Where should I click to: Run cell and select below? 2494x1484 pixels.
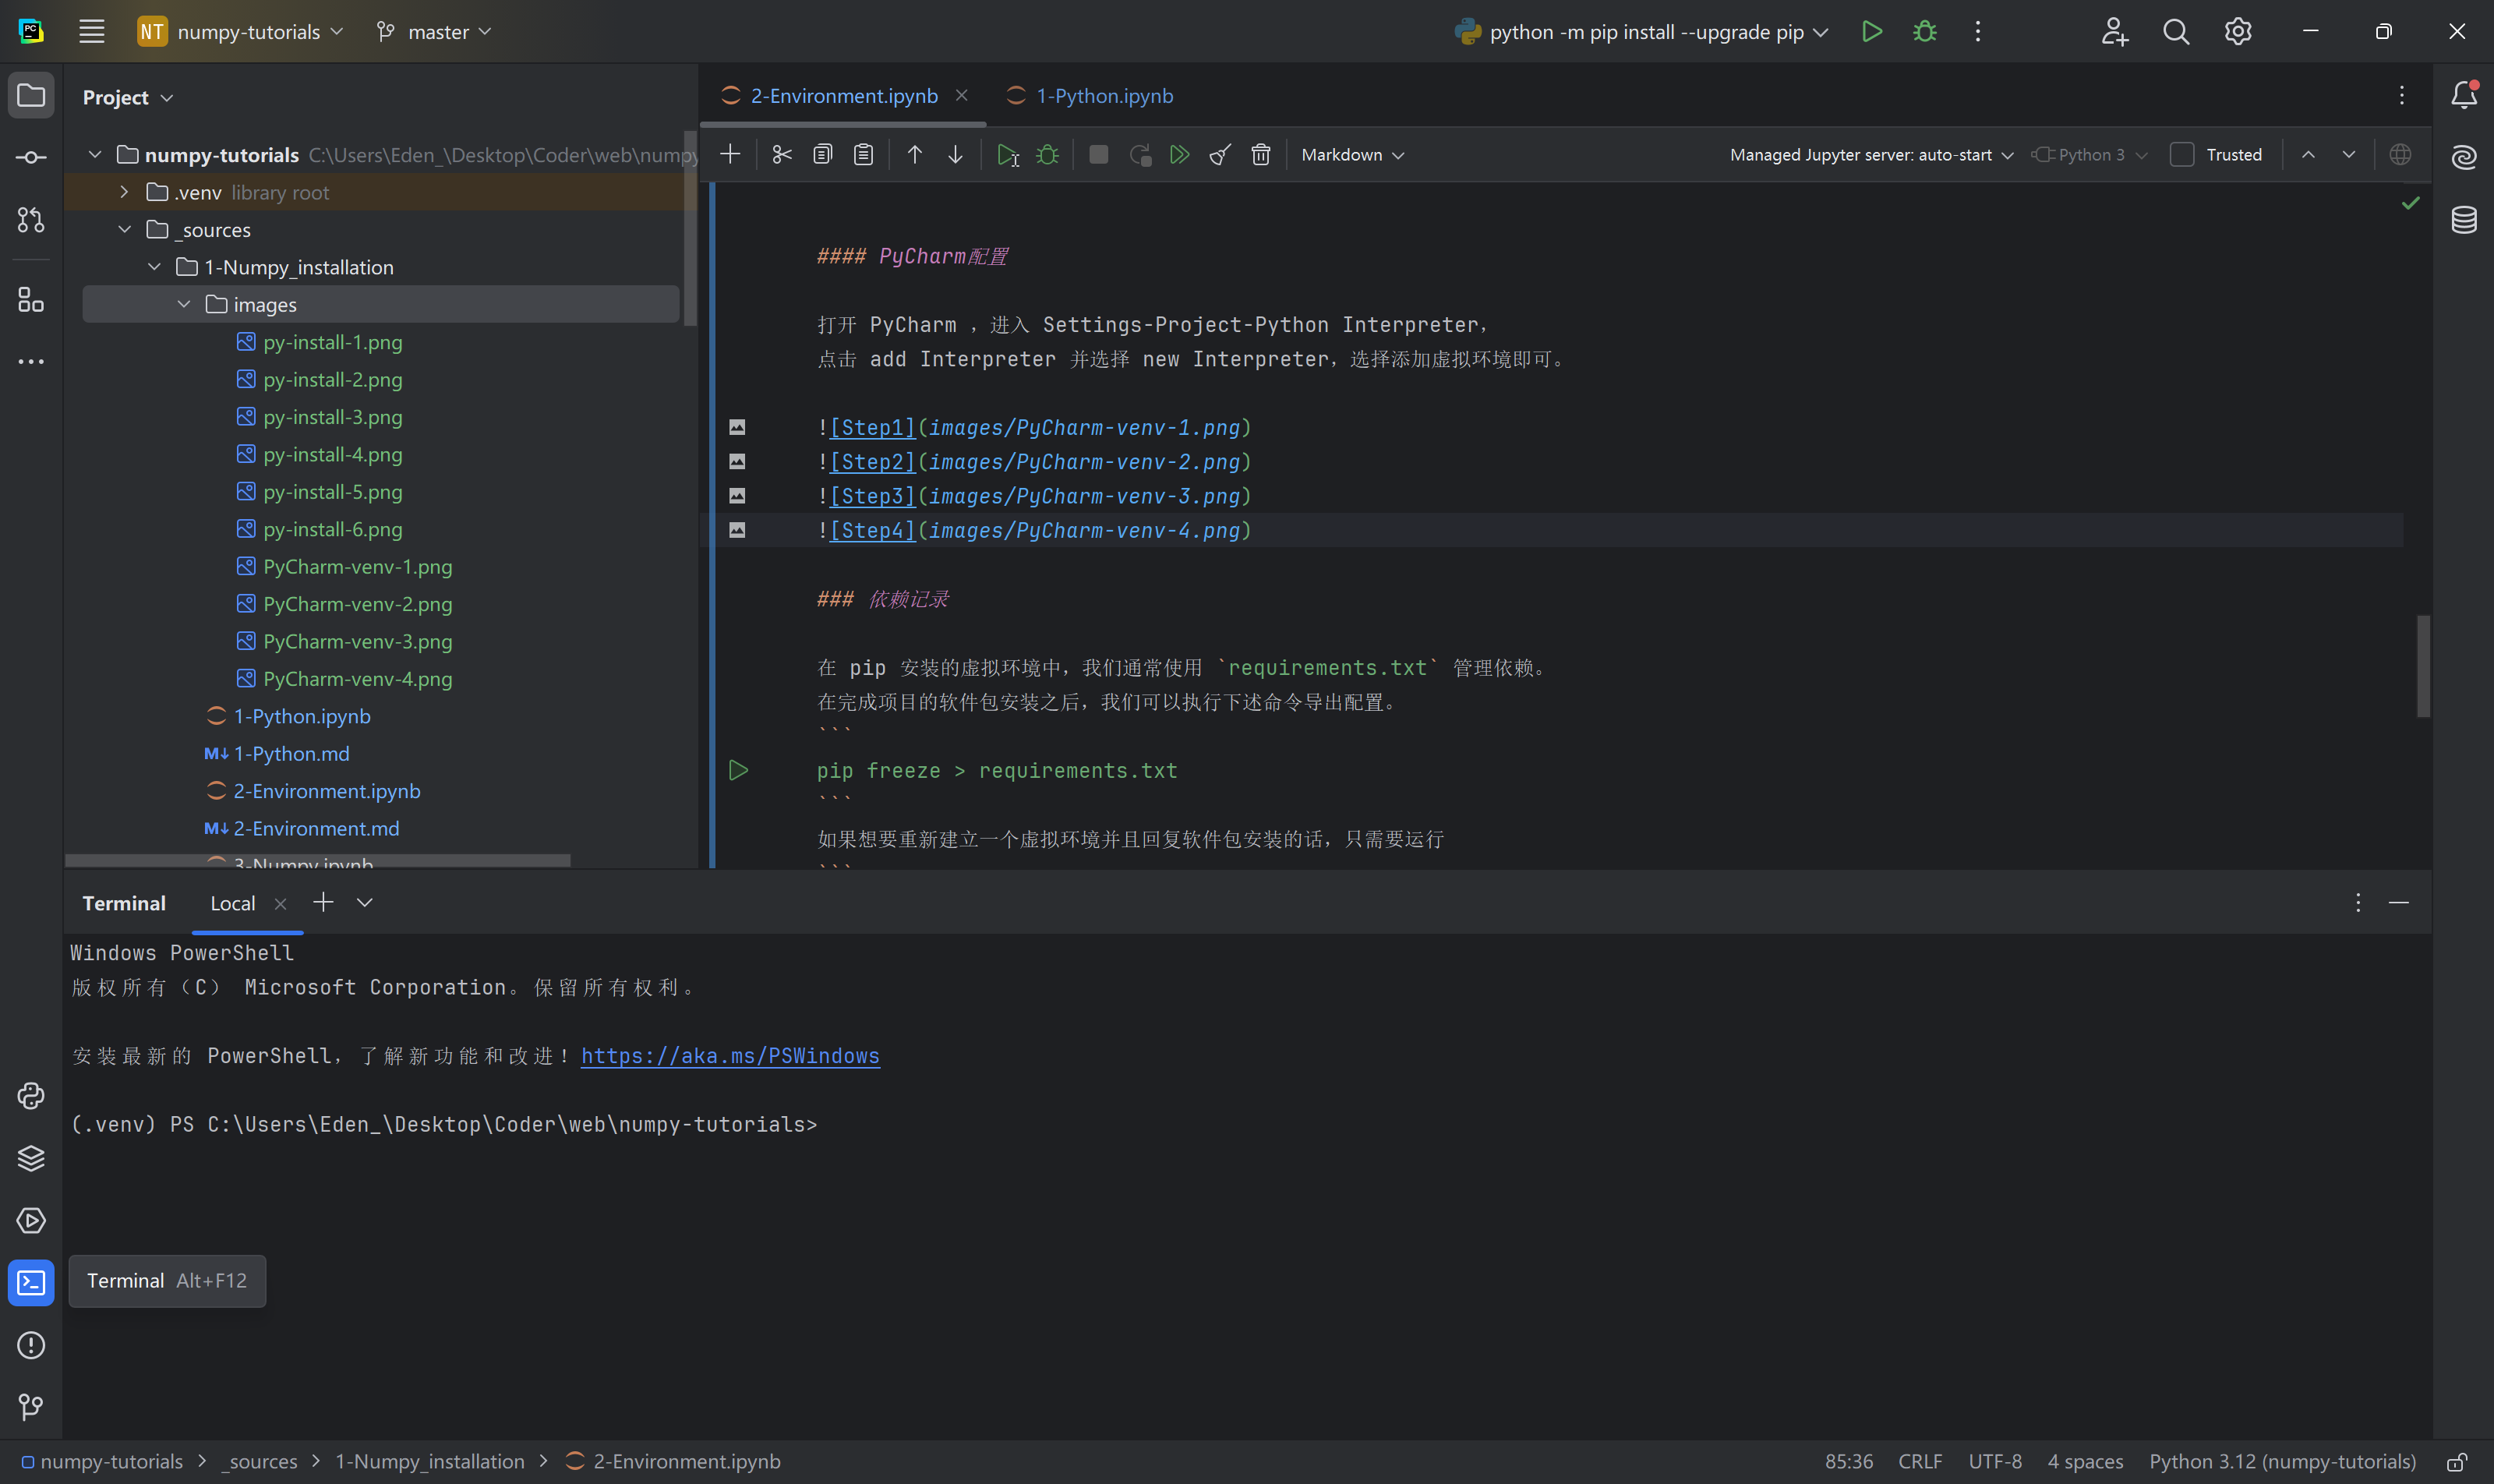(1007, 155)
